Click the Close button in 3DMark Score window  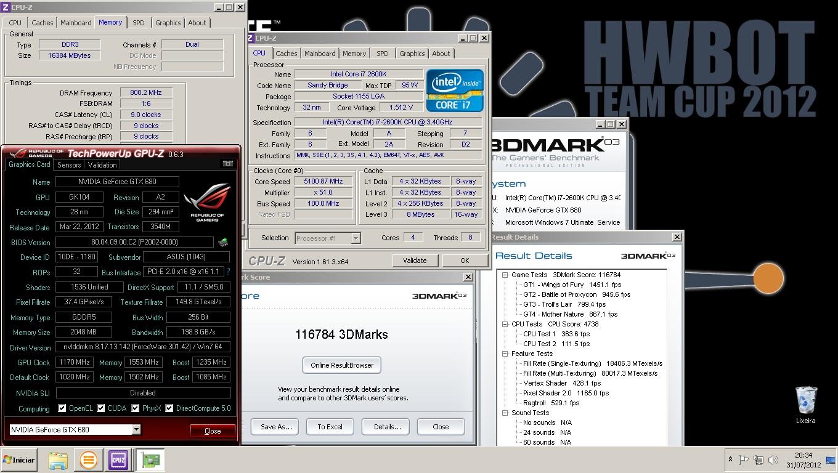point(441,427)
